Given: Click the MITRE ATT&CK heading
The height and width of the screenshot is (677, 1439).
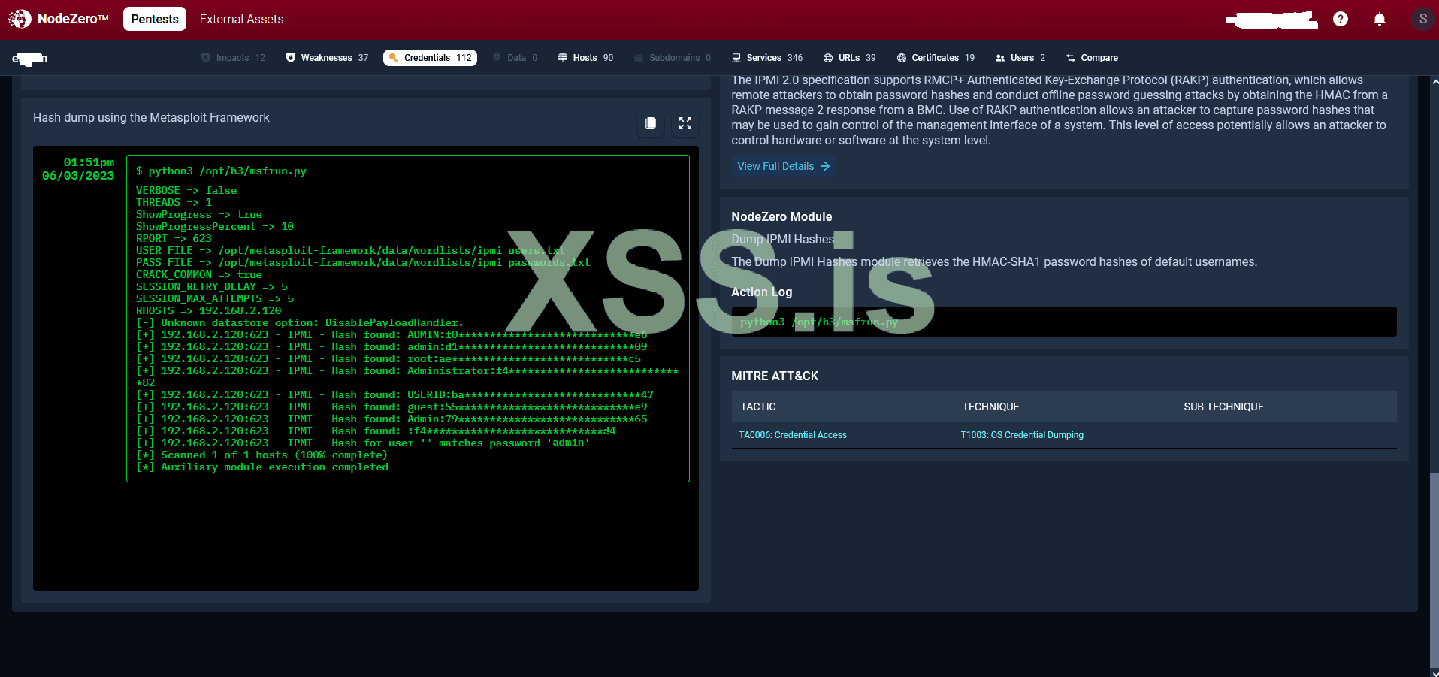Looking at the screenshot, I should [x=775, y=376].
